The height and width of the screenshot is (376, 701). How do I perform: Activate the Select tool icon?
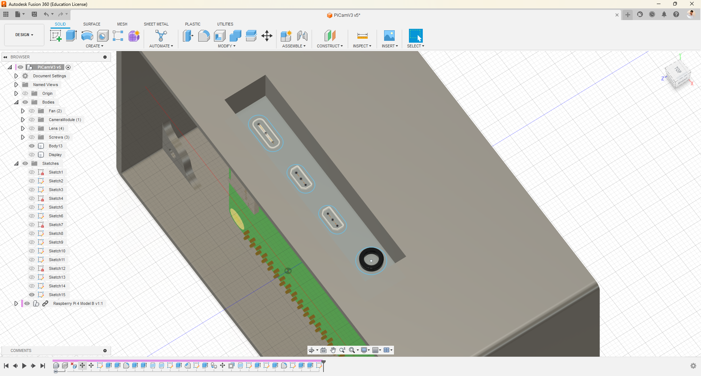[415, 36]
